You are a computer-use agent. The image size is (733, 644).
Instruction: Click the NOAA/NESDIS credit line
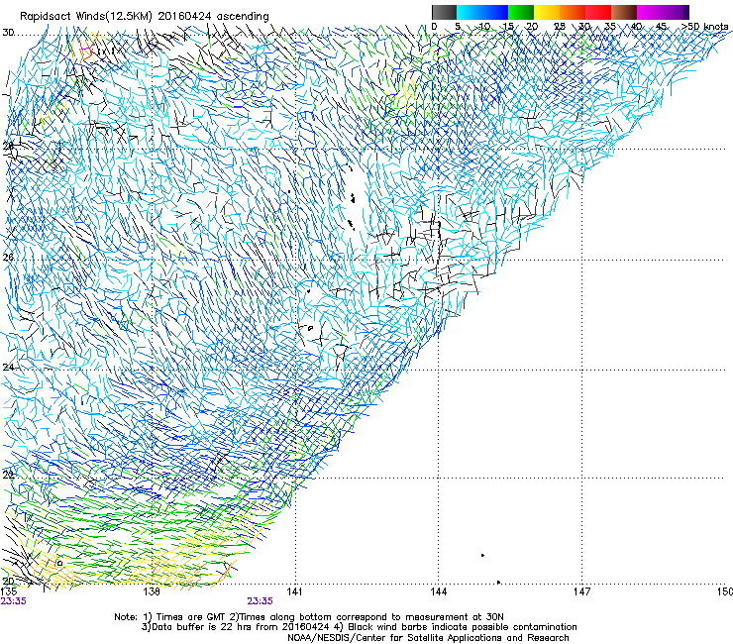428,638
